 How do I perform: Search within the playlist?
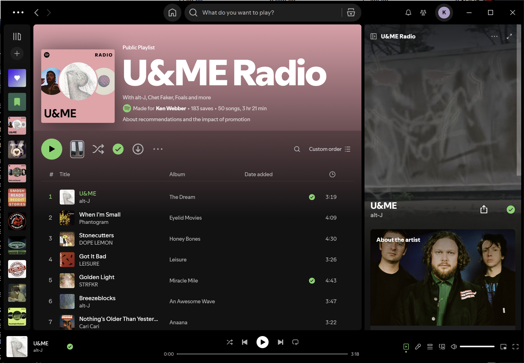click(297, 149)
